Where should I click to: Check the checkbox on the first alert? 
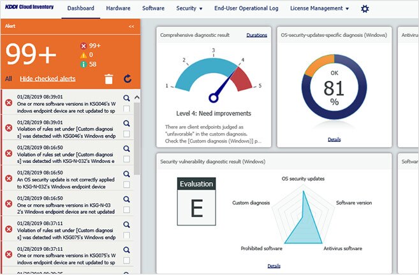(x=126, y=109)
